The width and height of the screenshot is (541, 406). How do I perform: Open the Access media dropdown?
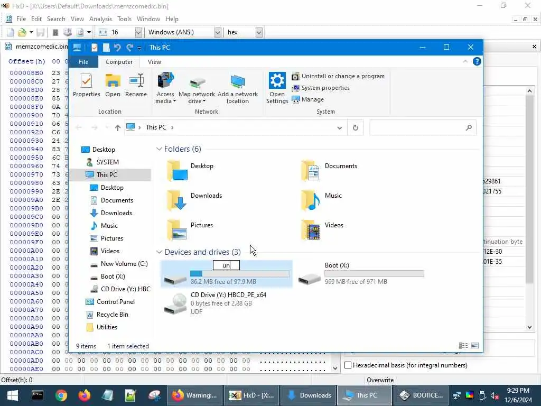click(x=165, y=88)
